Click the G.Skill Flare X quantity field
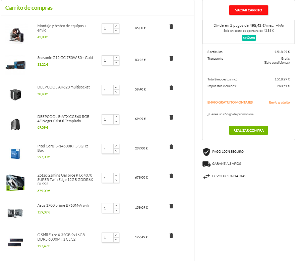Image resolution: width=295 pixels, height=261 pixels. (x=108, y=238)
